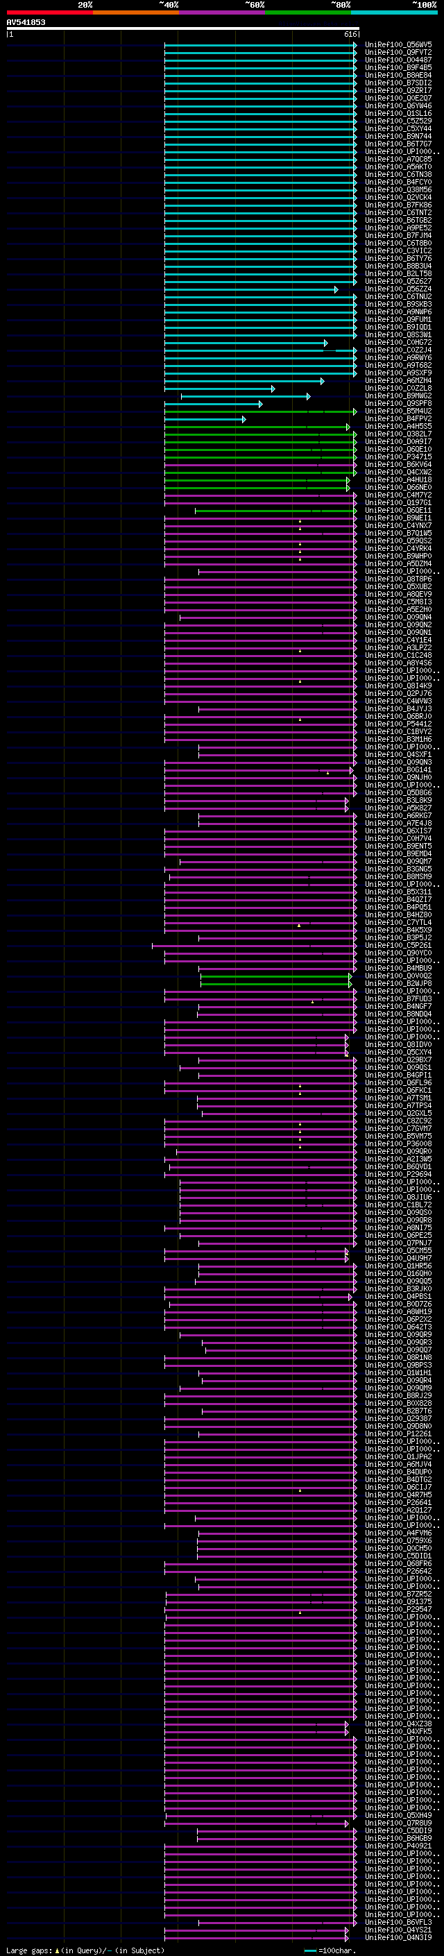The width and height of the screenshot is (444, 1956).
Task: Select label UniRef100_B5M4U2
Action: pos(398,411)
